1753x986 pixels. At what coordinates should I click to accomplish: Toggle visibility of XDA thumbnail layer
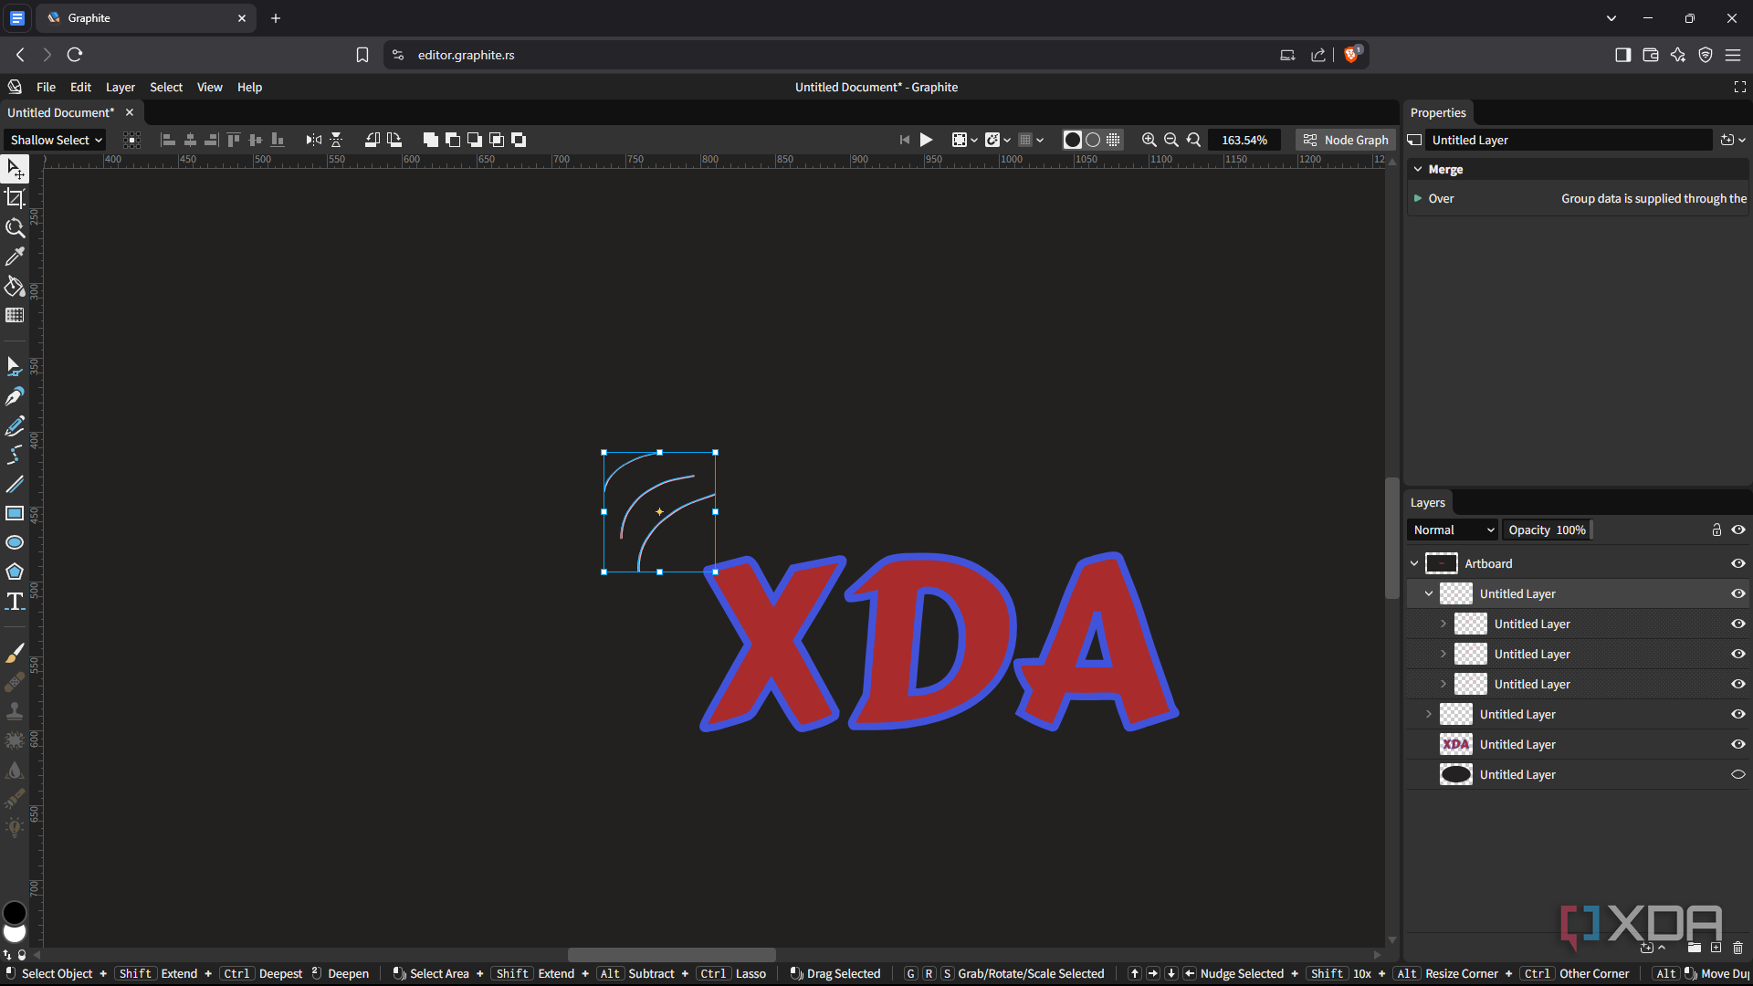[x=1737, y=744]
